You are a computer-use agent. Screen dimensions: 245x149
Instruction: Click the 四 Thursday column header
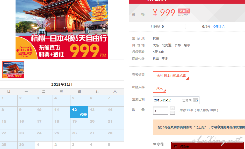click(x=79, y=92)
